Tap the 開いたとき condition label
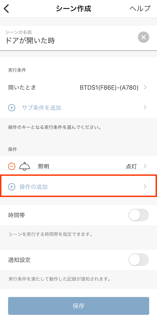The height and width of the screenshot is (317, 157). [x=22, y=87]
